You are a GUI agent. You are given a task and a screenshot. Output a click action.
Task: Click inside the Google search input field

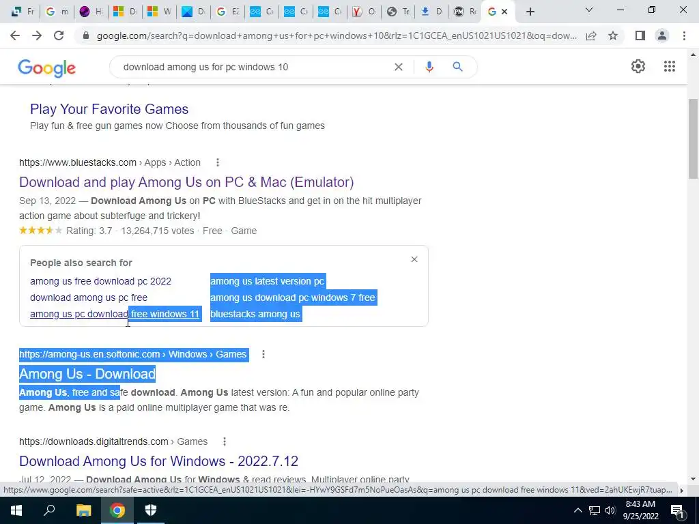(x=254, y=67)
